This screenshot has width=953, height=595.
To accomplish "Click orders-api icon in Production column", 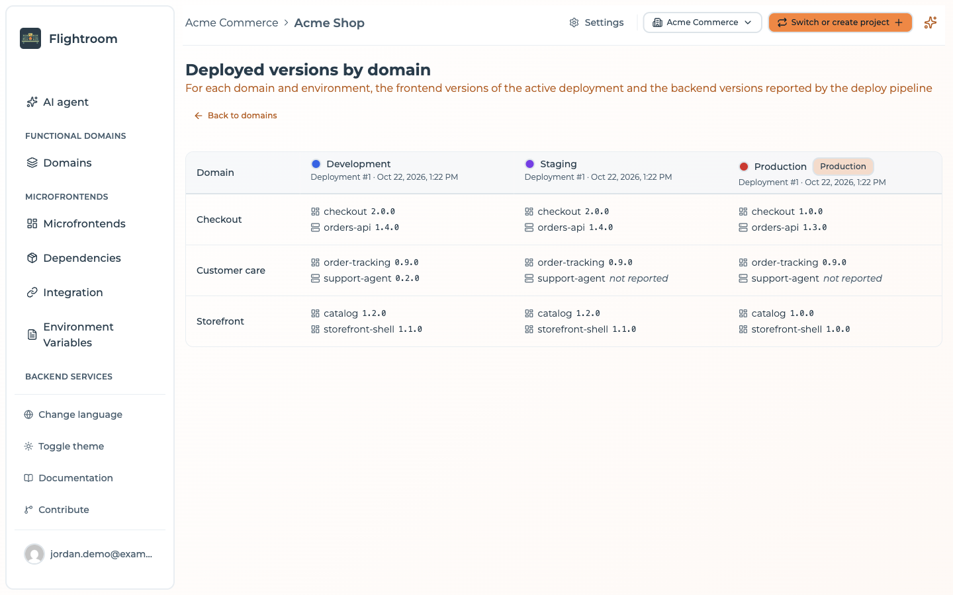I will coord(743,227).
